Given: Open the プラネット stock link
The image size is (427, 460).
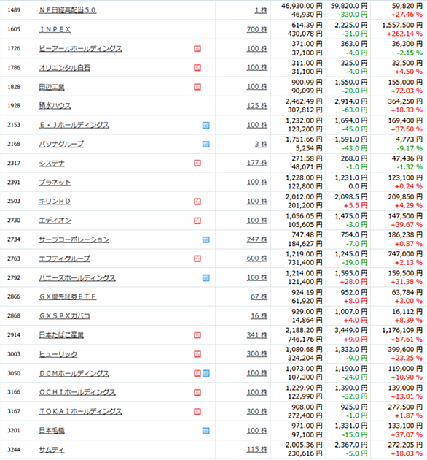Looking at the screenshot, I should (55, 183).
